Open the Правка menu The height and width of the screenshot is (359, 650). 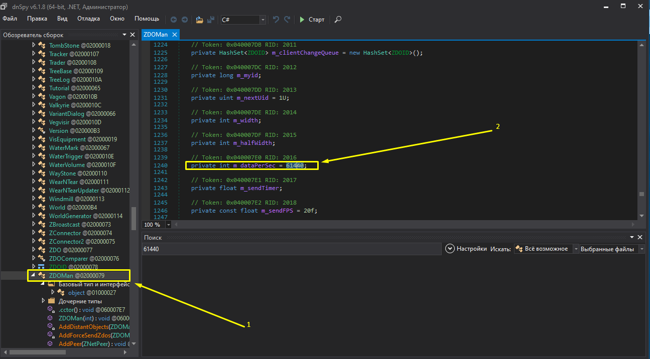[x=37, y=19]
